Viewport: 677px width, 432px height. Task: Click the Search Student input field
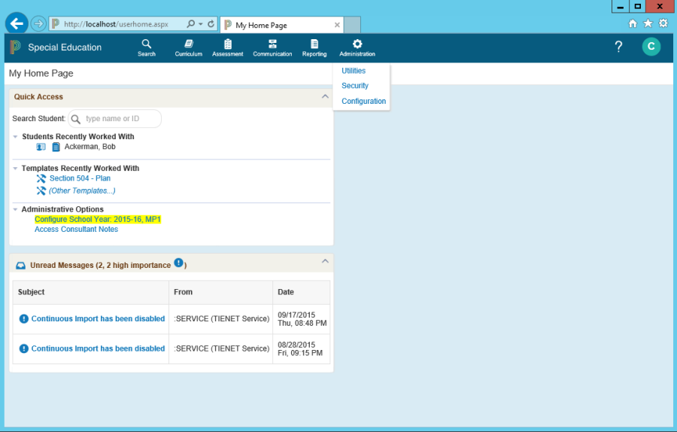[120, 119]
